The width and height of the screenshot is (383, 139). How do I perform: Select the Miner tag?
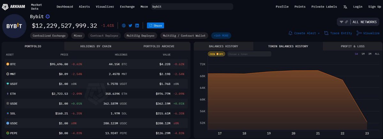tap(78, 36)
